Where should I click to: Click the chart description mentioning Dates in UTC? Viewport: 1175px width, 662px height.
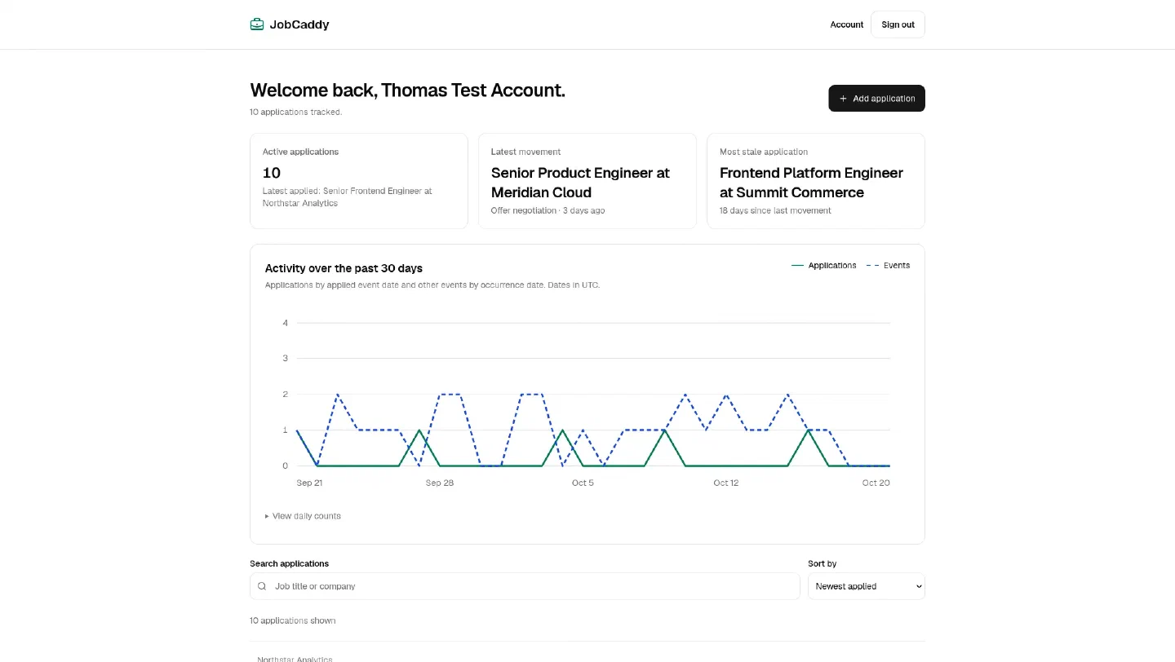coord(432,285)
